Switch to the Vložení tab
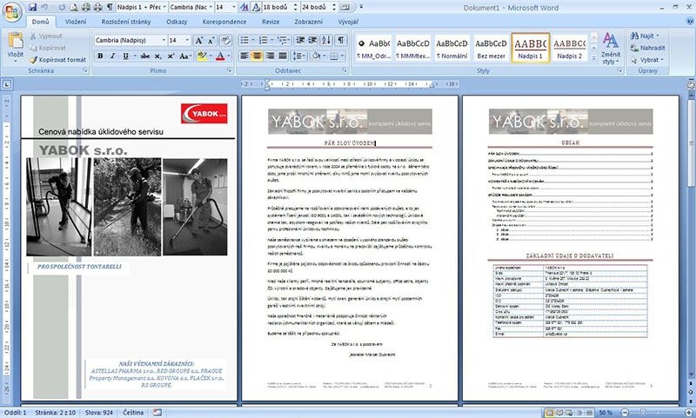The height and width of the screenshot is (418, 696). click(75, 20)
